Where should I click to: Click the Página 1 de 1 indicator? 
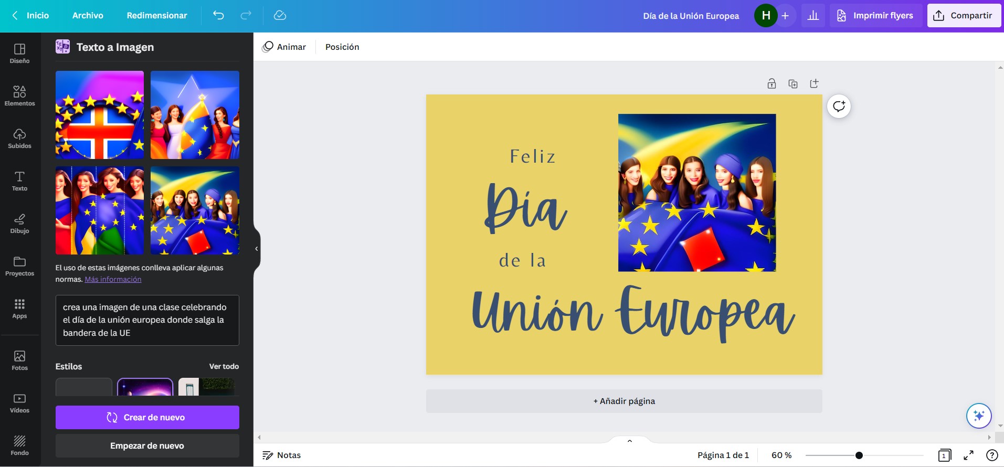point(723,455)
